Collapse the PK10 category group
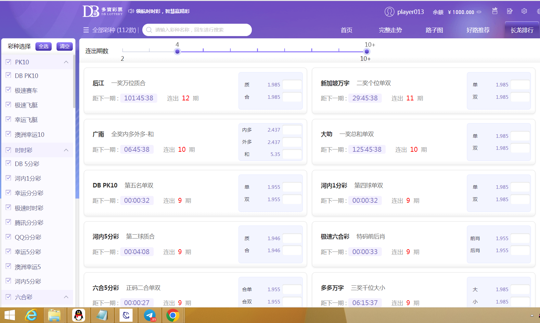The image size is (540, 323). tap(66, 62)
